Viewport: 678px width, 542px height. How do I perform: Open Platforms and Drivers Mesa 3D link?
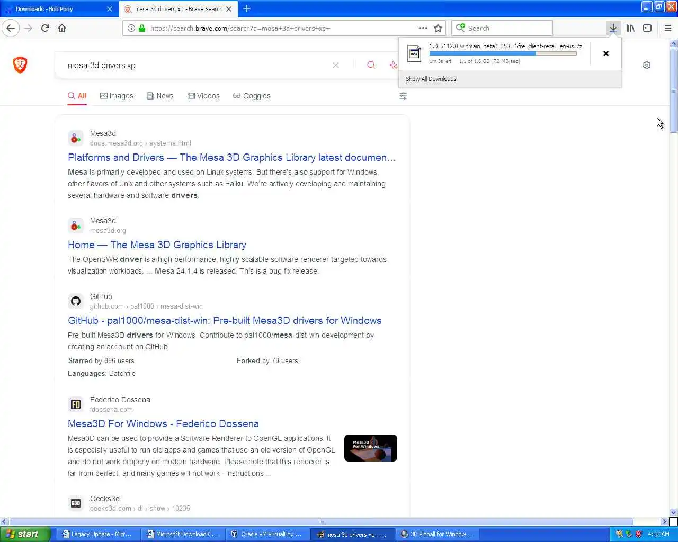coord(231,157)
